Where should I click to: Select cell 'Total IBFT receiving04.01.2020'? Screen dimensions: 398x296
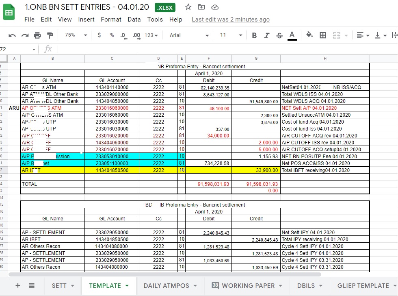pos(325,170)
